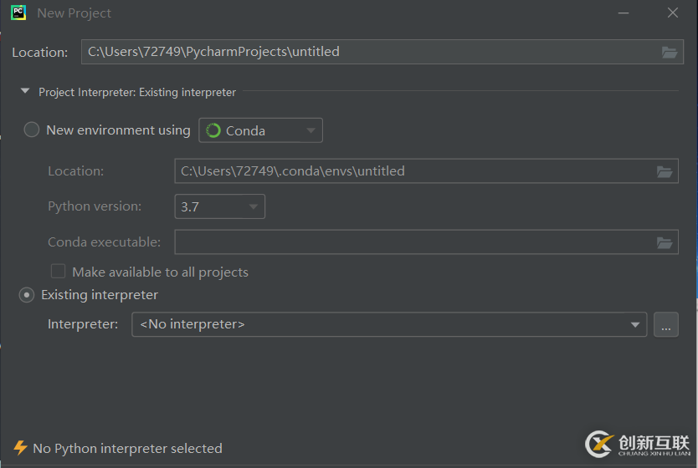Click No Python interpreter selected message
This screenshot has width=698, height=468.
pos(127,449)
